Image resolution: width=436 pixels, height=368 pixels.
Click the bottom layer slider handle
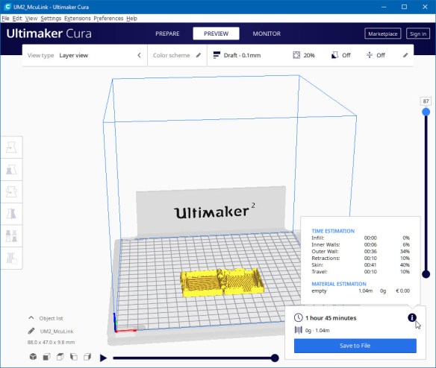[x=426, y=274]
